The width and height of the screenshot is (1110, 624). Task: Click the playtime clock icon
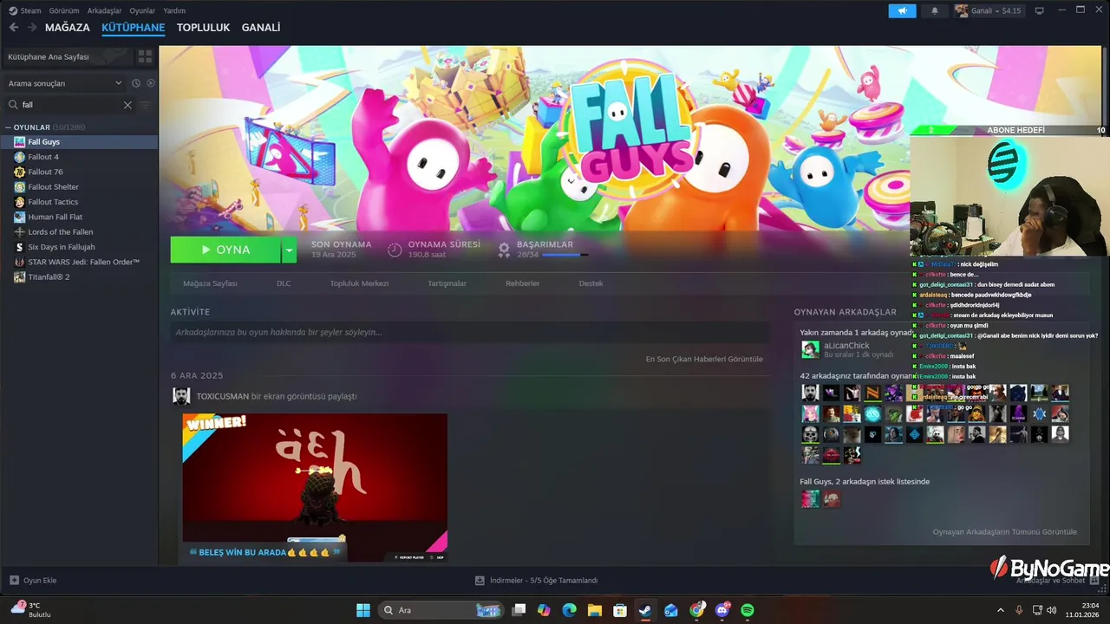tap(395, 250)
